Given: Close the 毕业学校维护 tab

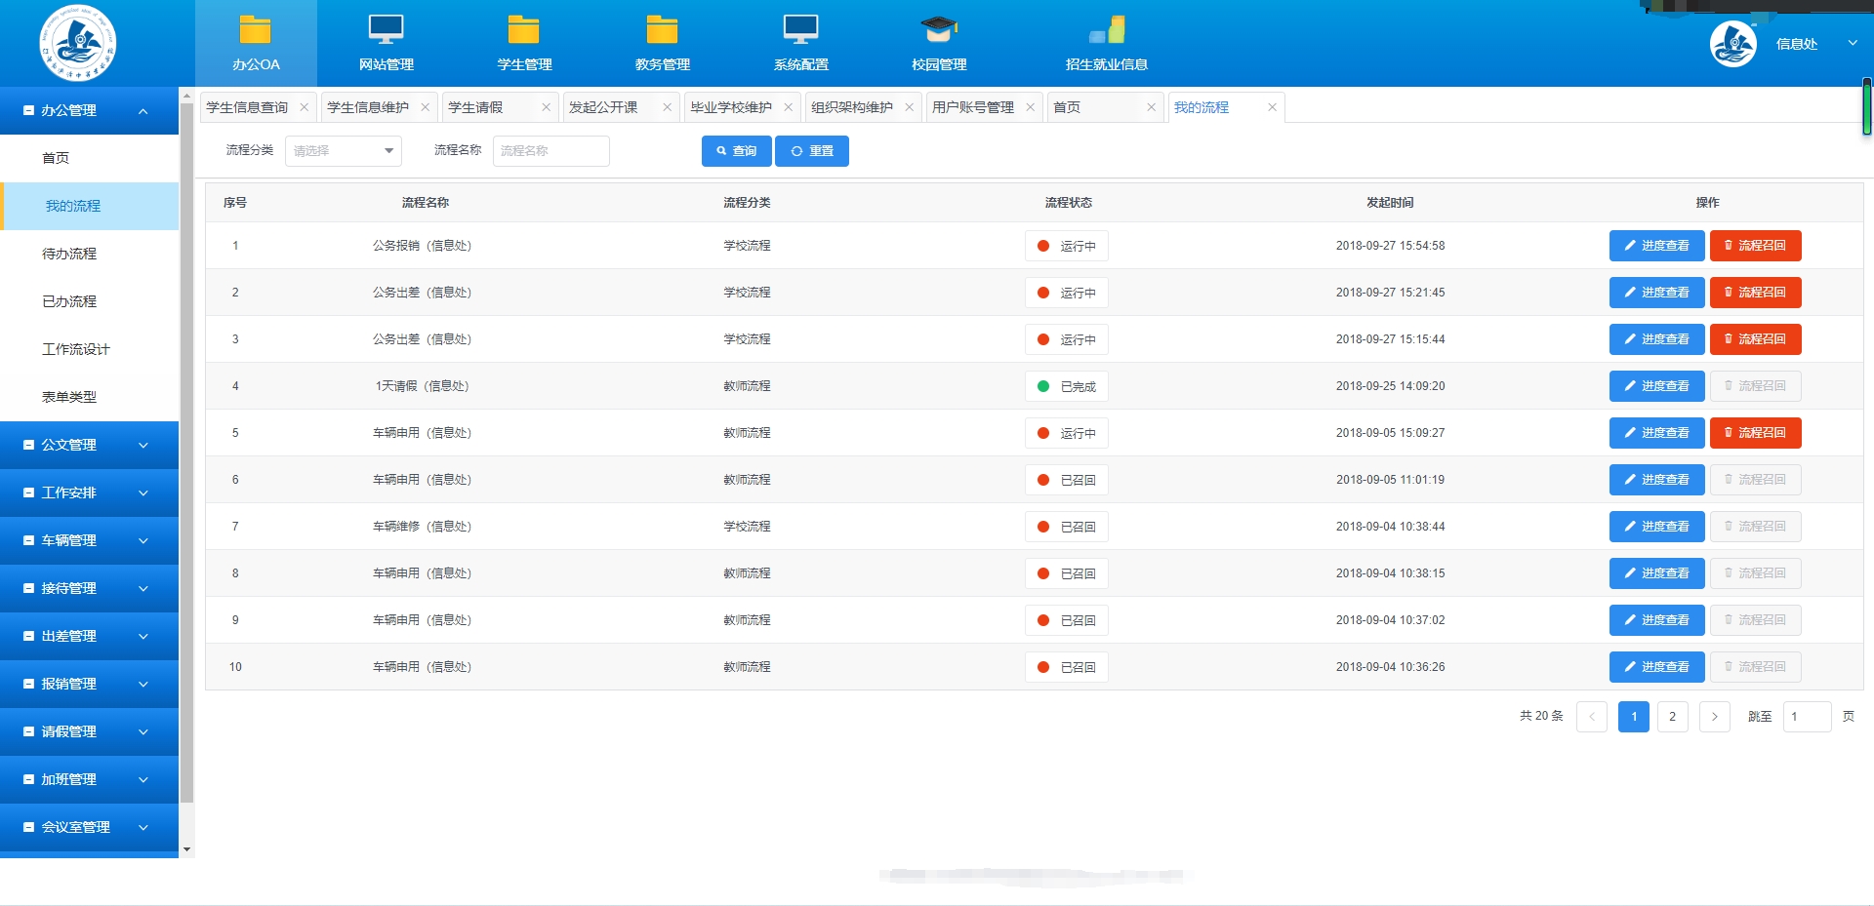Looking at the screenshot, I should tap(788, 107).
